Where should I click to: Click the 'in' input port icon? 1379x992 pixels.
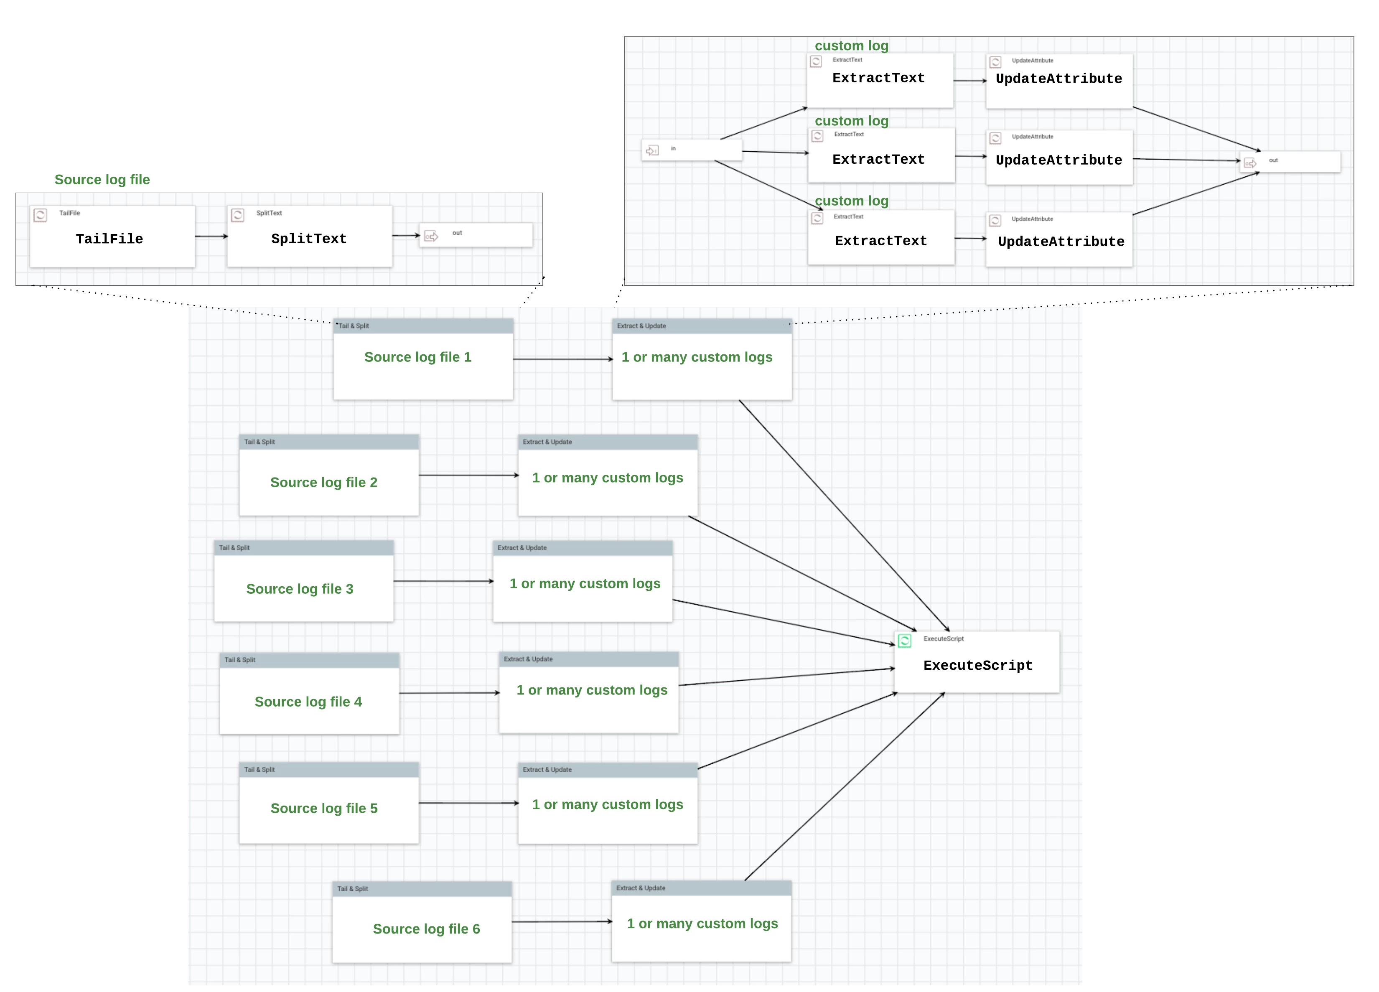pyautogui.click(x=652, y=150)
